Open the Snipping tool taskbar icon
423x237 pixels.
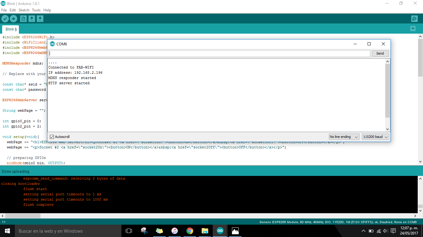click(144, 231)
